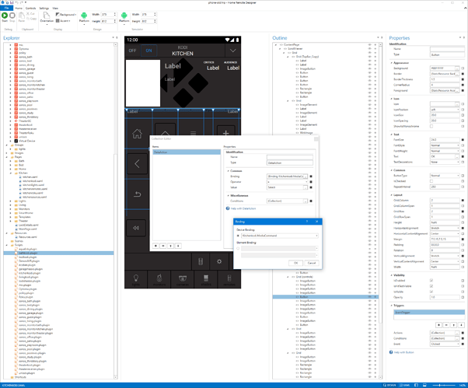Click the help question mark in Binding dialog
This screenshot has width=468, height=388.
tap(307, 222)
